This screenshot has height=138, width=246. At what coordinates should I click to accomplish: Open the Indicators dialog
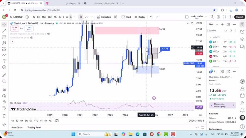(x=104, y=17)
